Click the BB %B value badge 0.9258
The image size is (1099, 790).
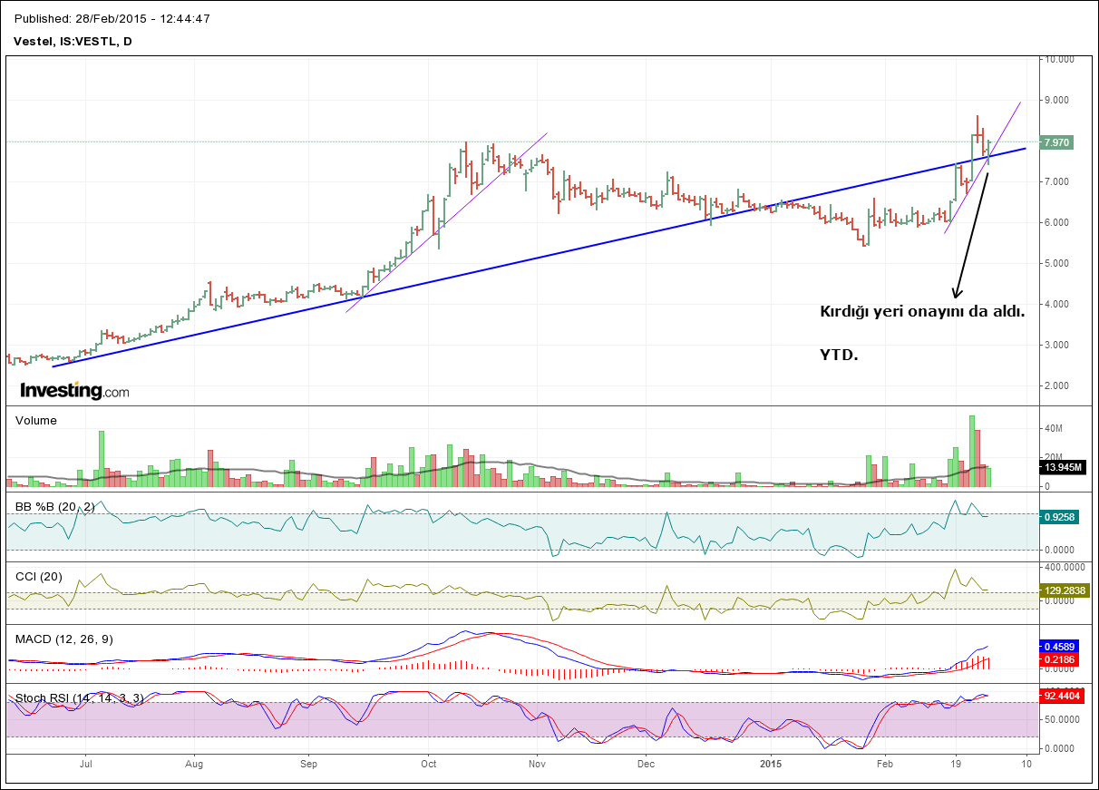[x=1057, y=515]
